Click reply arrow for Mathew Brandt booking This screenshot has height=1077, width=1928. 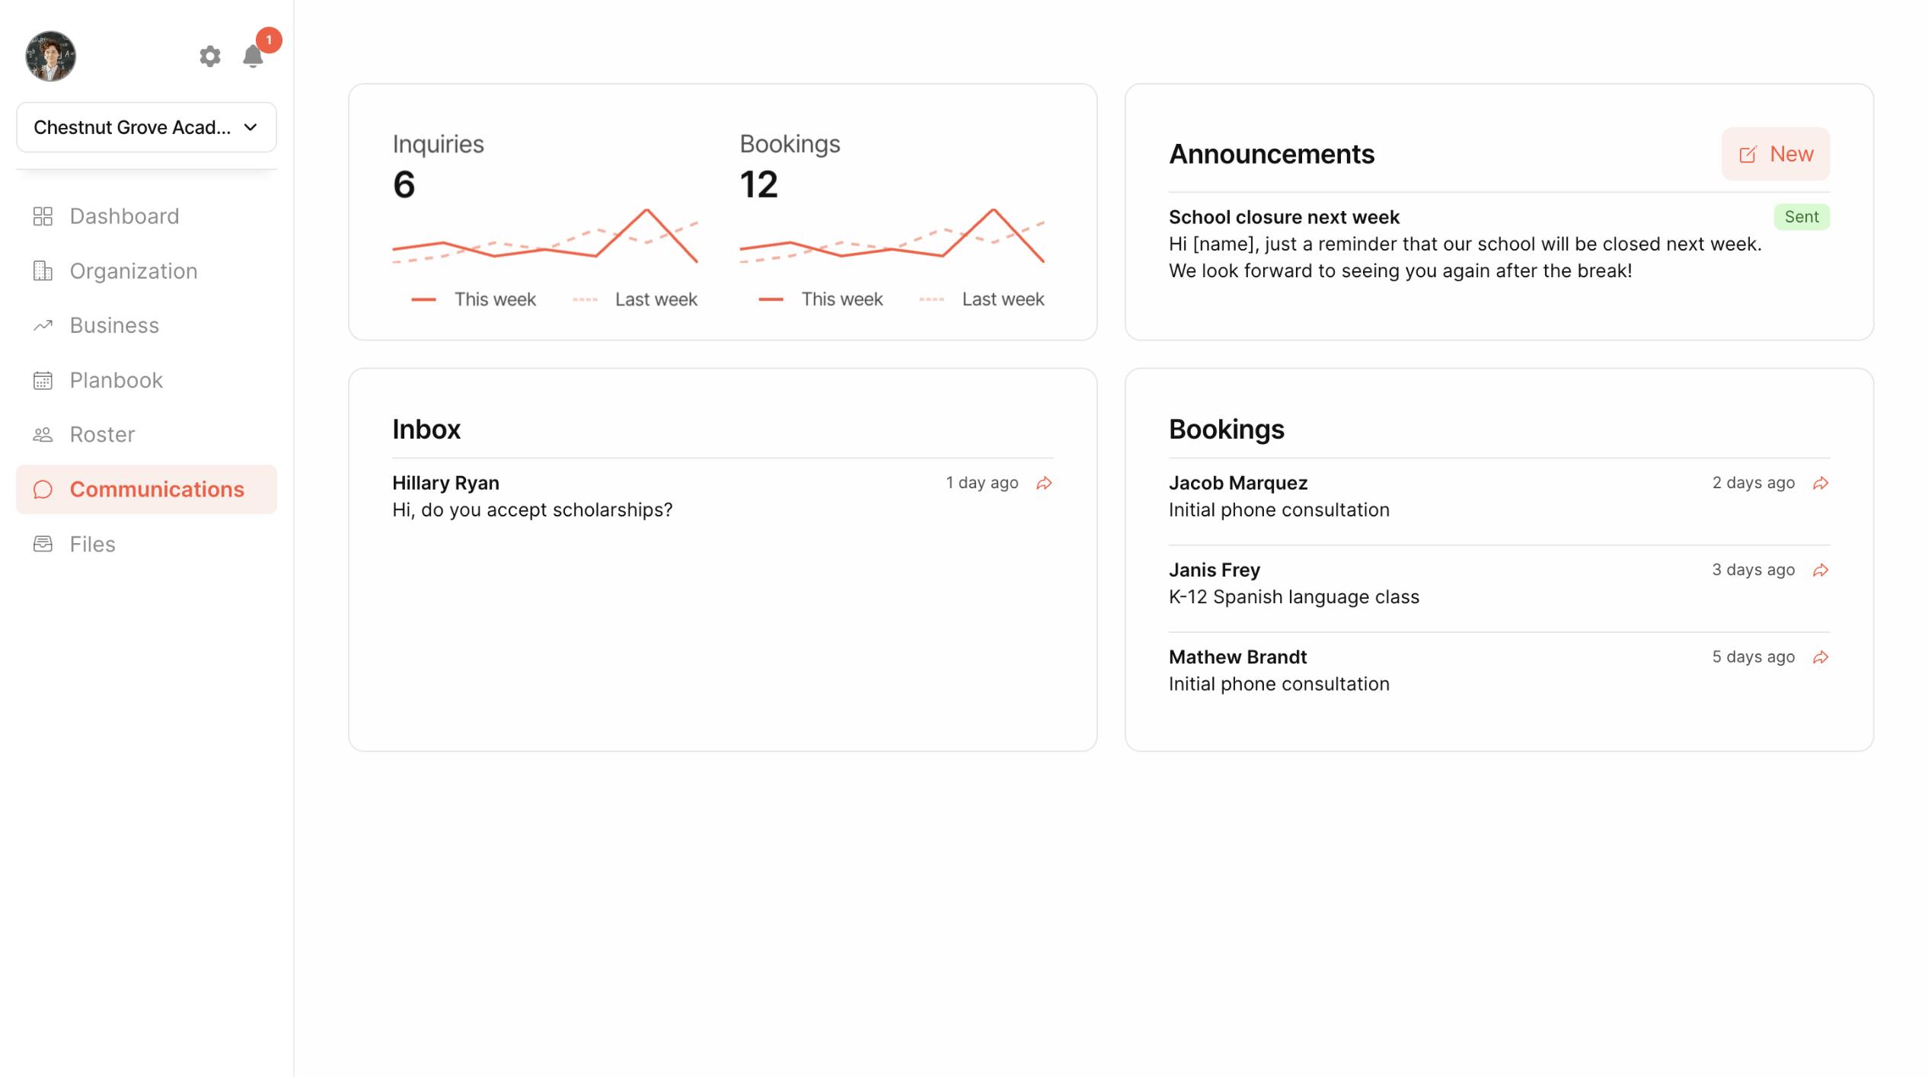1820,657
